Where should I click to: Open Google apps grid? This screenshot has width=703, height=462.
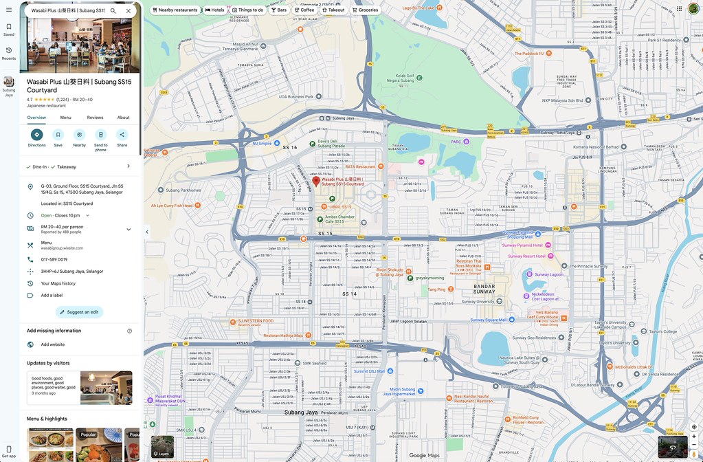[679, 9]
